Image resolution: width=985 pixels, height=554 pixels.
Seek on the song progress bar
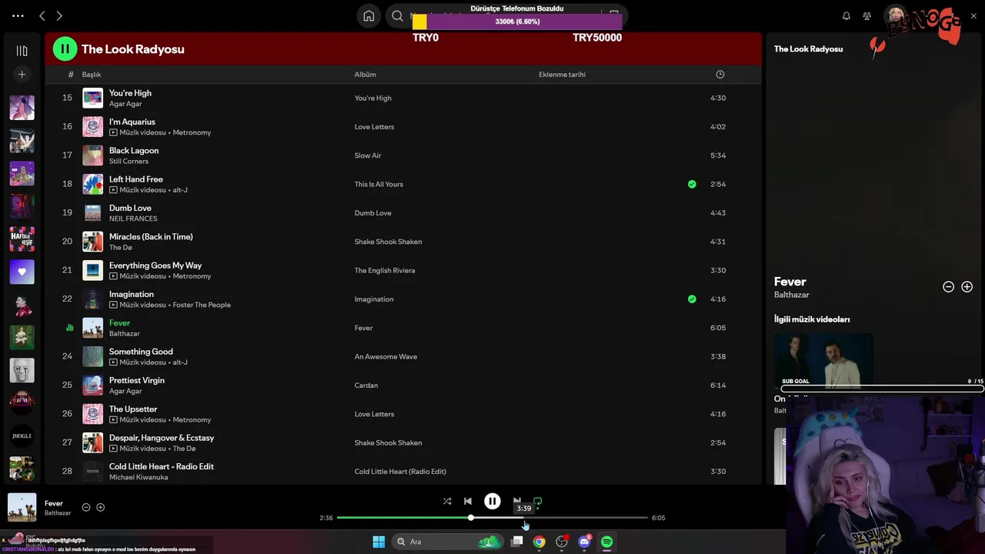coord(492,518)
